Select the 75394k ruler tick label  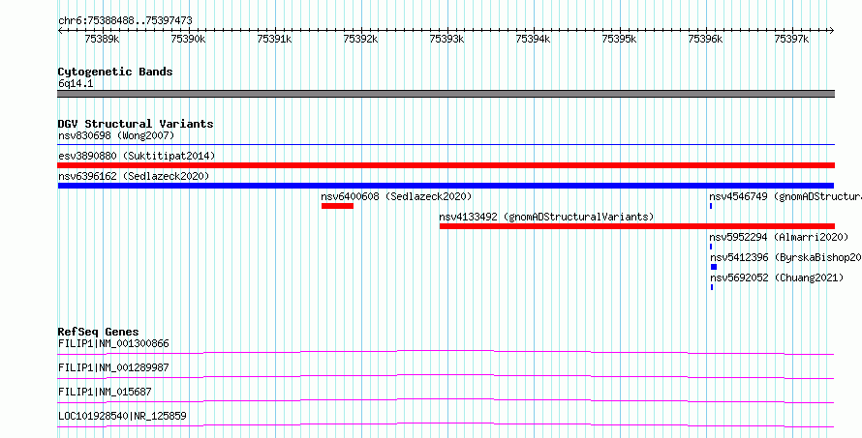534,39
